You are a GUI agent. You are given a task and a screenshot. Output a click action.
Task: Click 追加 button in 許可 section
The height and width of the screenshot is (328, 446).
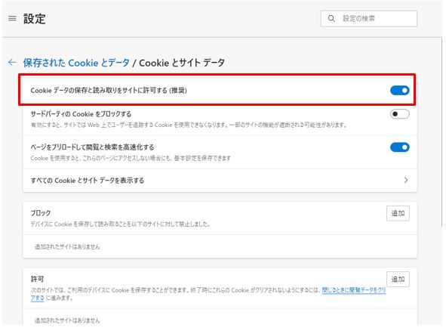point(398,280)
